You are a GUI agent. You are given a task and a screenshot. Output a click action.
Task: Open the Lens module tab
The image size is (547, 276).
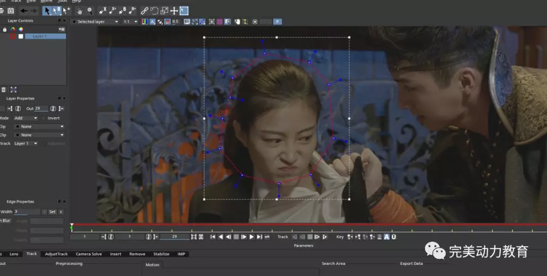pos(14,254)
